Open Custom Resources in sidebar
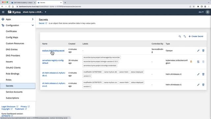211x119 pixels. [x=15, y=43]
